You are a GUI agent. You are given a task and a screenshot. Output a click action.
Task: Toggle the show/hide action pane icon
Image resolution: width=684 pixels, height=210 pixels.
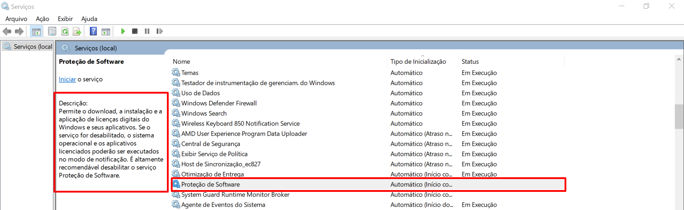[106, 31]
